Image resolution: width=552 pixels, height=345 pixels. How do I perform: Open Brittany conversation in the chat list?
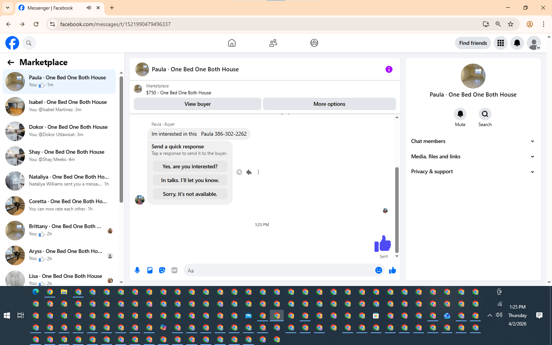[59, 230]
